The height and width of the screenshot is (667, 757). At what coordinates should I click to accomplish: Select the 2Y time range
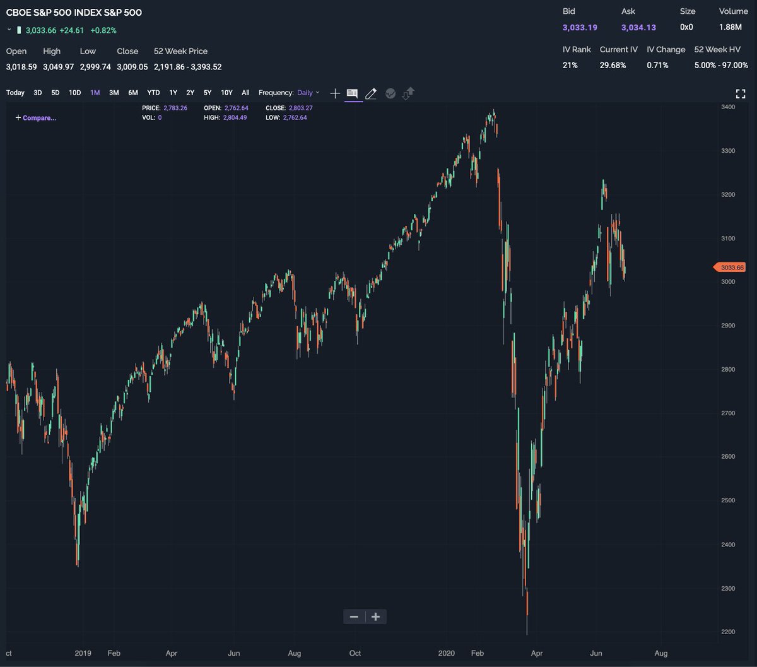(x=191, y=93)
